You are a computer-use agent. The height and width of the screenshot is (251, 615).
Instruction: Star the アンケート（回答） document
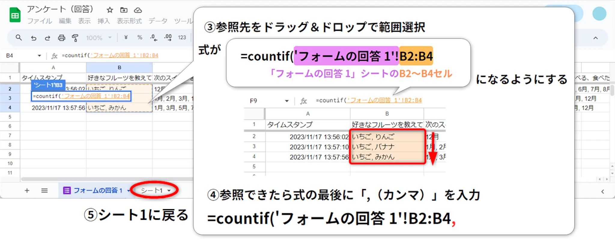click(x=110, y=10)
